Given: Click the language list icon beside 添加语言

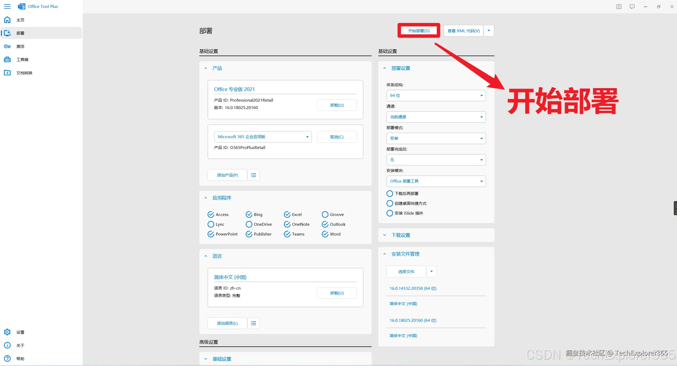Looking at the screenshot, I should coord(253,323).
